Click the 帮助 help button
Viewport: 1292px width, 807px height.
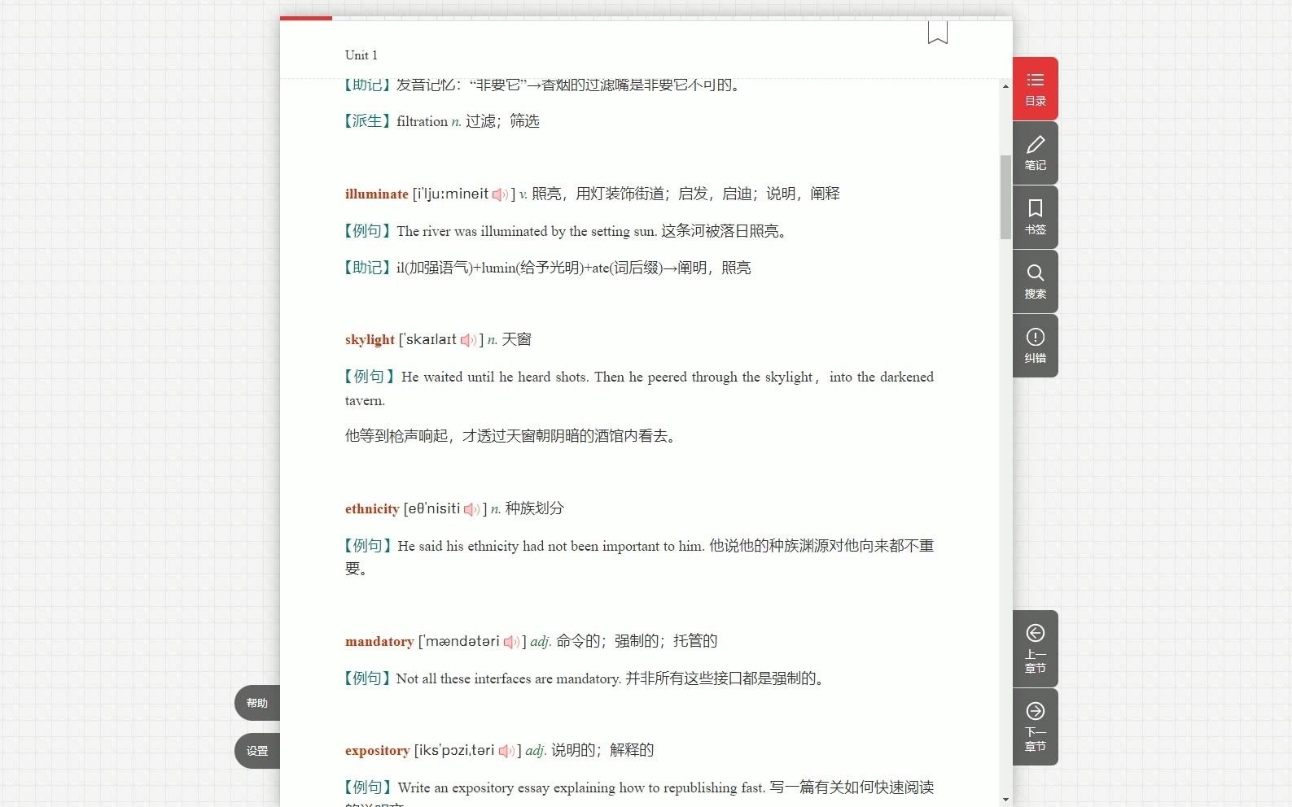257,703
